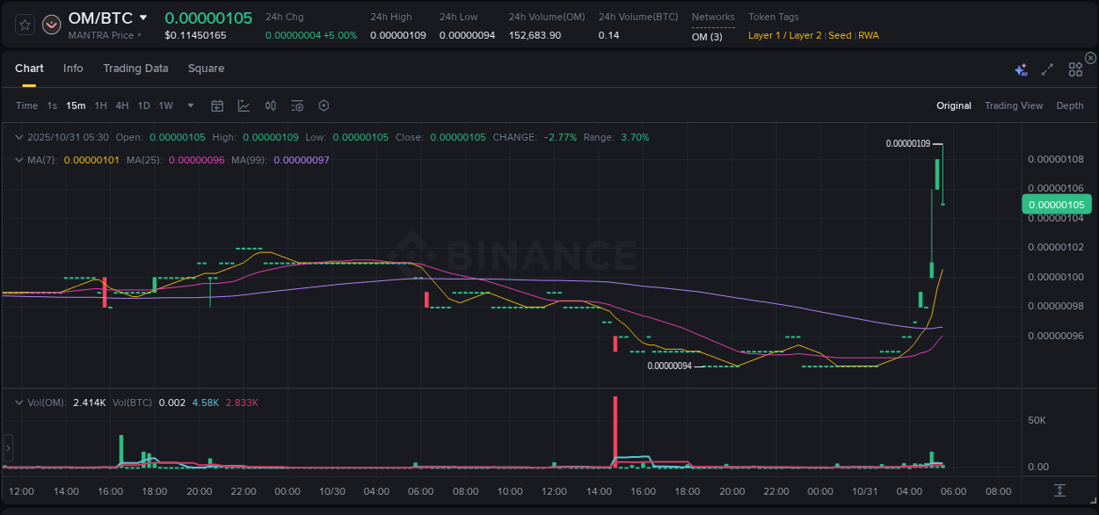Favorite the OM/BTC pair using the star icon

(x=24, y=25)
